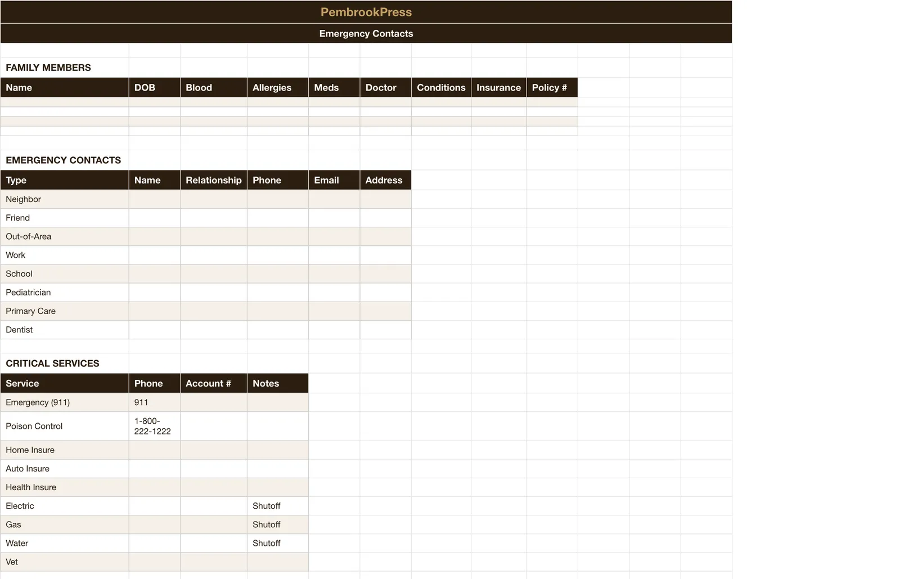
Task: Select the Water service cell
Action: (65, 542)
